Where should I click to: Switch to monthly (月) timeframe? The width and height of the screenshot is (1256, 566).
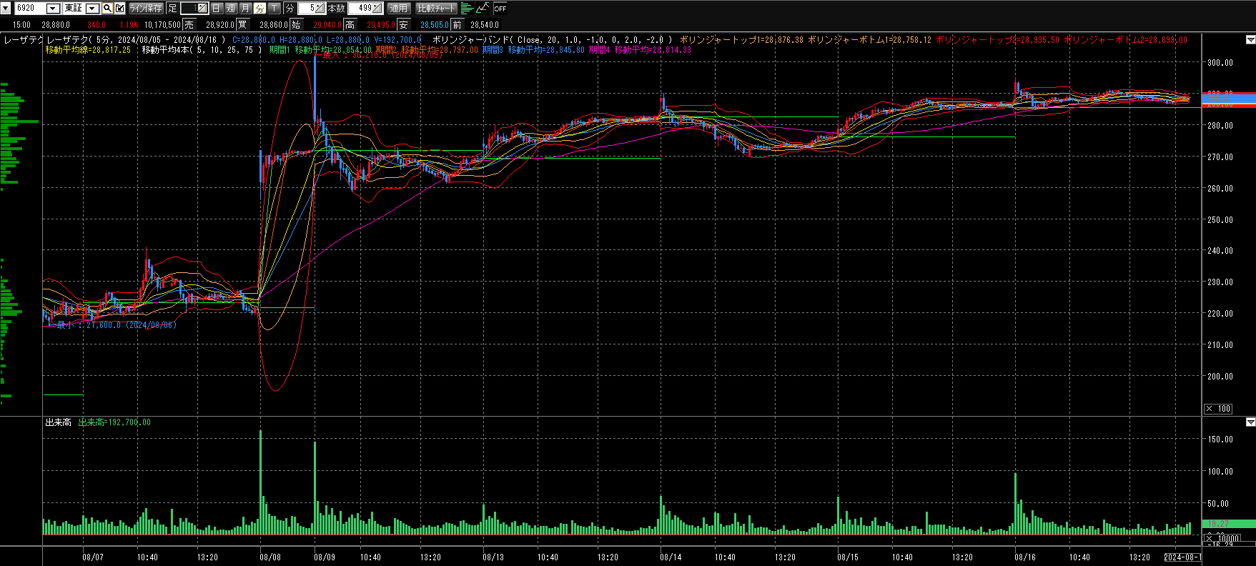pos(245,9)
